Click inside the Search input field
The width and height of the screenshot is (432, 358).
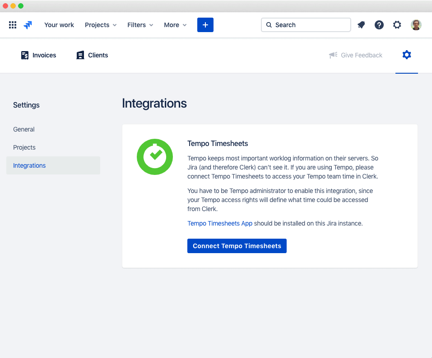tap(306, 25)
